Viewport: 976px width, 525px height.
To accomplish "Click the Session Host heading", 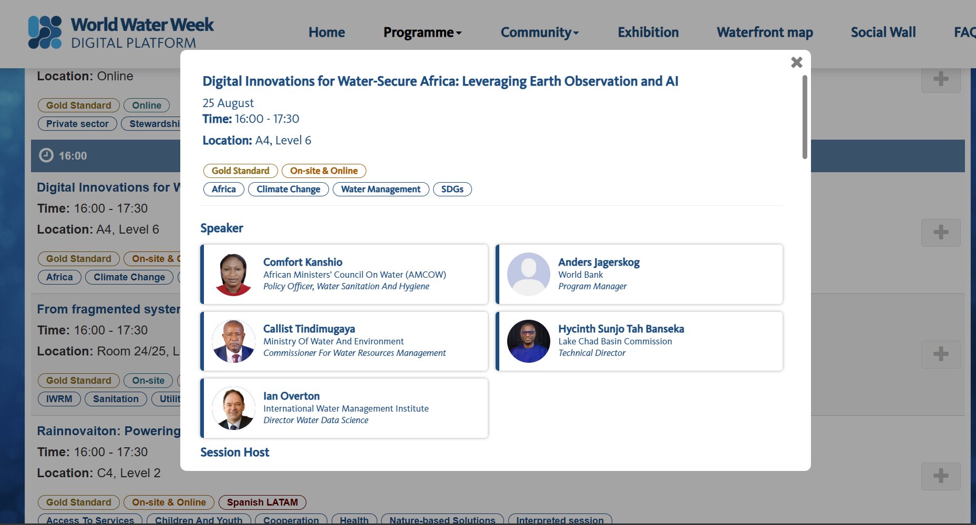I will click(234, 453).
